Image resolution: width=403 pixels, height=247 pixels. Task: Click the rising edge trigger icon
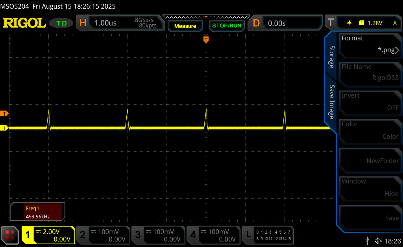point(349,23)
